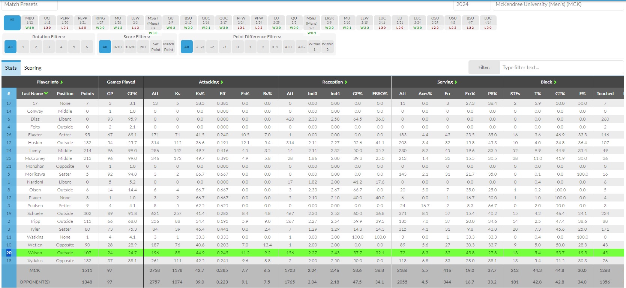
Task: Click the Last Name sort arrow icon
Action: click(46, 94)
